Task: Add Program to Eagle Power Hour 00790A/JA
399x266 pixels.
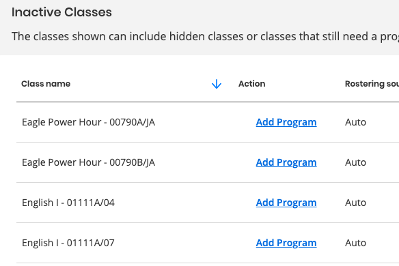Action: (286, 122)
